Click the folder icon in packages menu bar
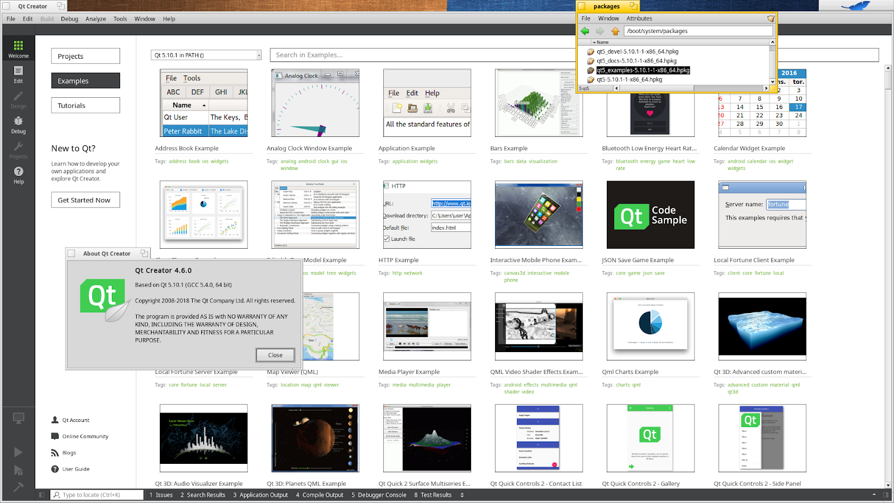 coord(771,18)
